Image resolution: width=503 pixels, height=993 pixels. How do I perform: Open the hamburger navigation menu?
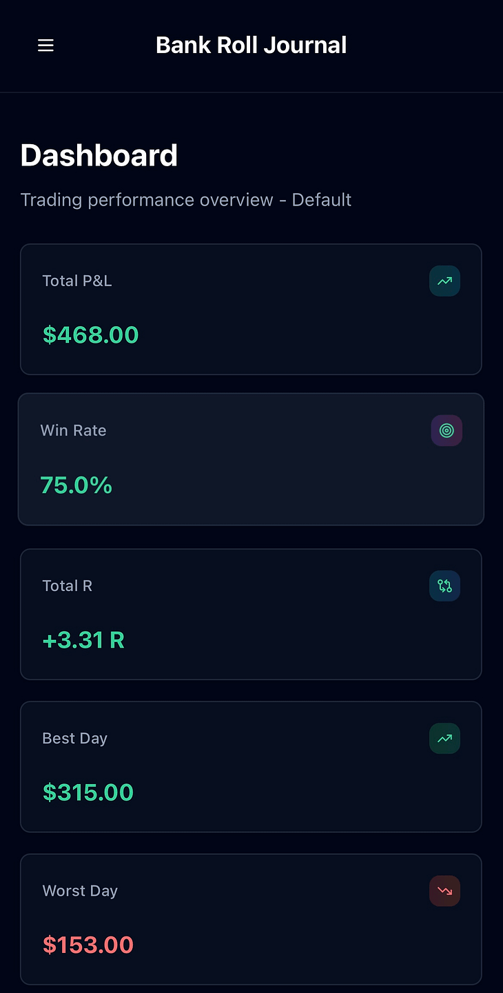click(x=45, y=46)
